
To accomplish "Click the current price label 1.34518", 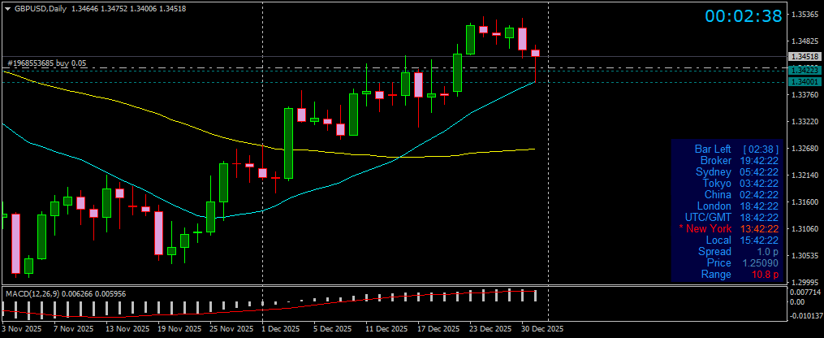I will [804, 56].
